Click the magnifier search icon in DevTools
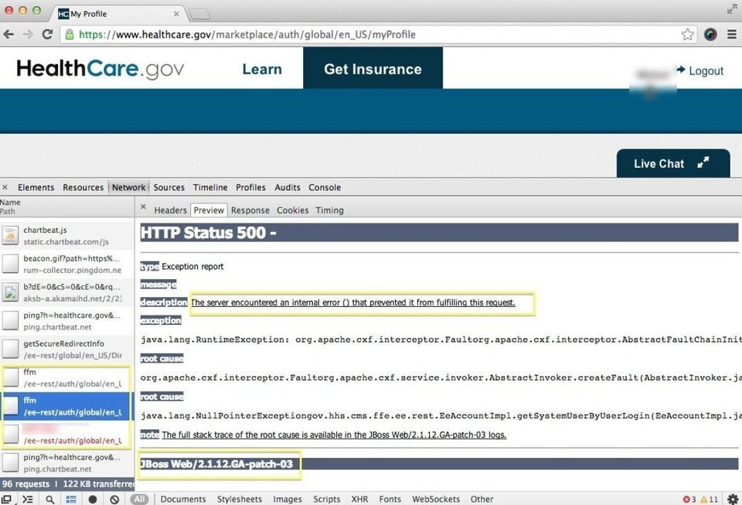The height and width of the screenshot is (505, 742). click(x=49, y=499)
